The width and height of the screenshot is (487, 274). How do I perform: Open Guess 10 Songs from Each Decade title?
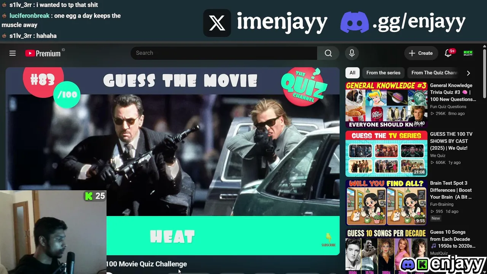click(452, 239)
